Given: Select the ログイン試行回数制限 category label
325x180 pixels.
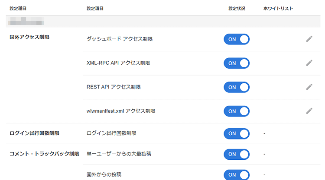Looking at the screenshot, I should tap(34, 133).
